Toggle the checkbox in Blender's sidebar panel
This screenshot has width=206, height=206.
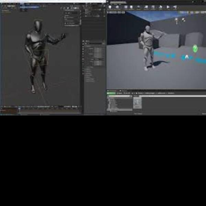65,17
